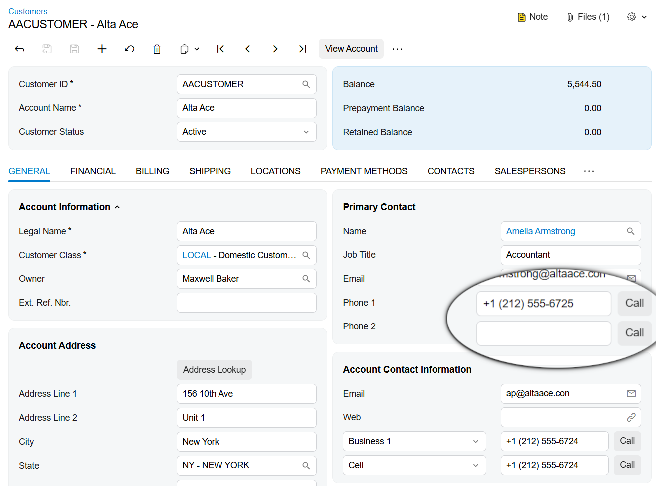Click the Address Lookup button

215,370
